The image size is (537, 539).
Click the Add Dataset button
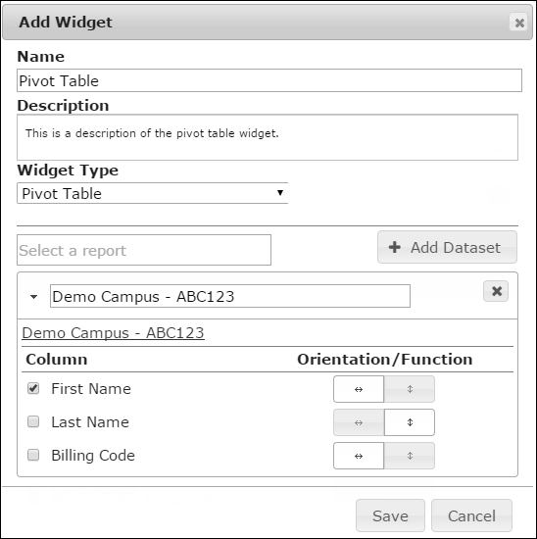(x=447, y=248)
